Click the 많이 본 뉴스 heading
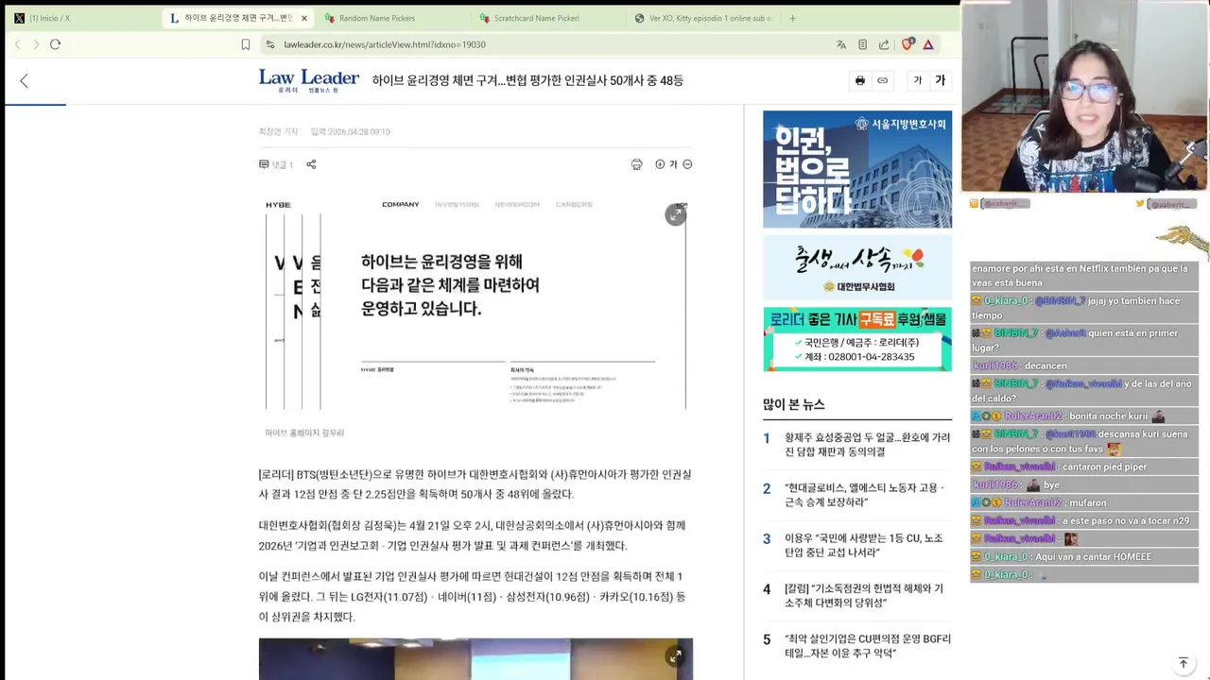The height and width of the screenshot is (680, 1210). pyautogui.click(x=794, y=404)
